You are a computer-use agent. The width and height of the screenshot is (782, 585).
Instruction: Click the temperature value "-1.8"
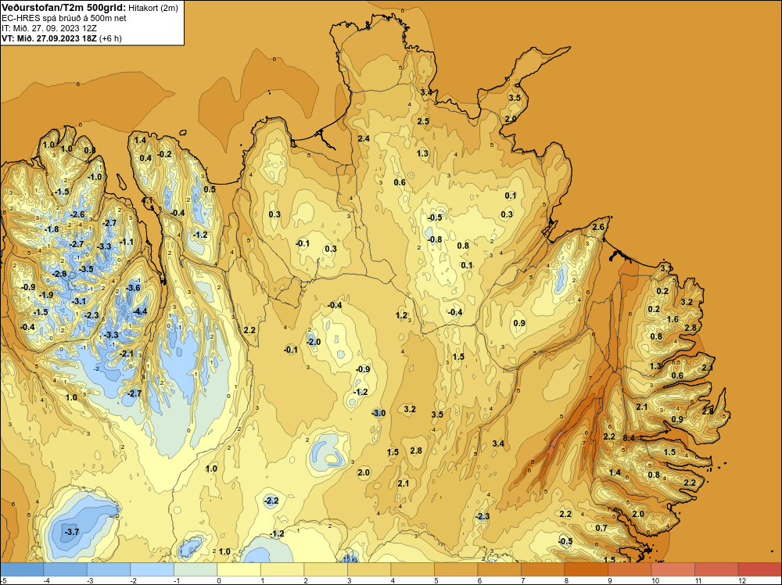click(x=52, y=229)
